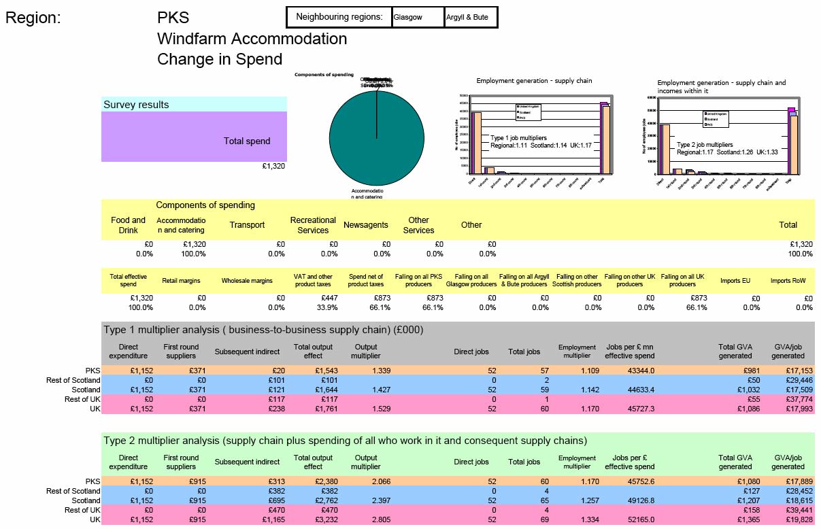Click 'Falling on other Scottish producers' header
This screenshot has height=529, width=821.
[x=577, y=280]
